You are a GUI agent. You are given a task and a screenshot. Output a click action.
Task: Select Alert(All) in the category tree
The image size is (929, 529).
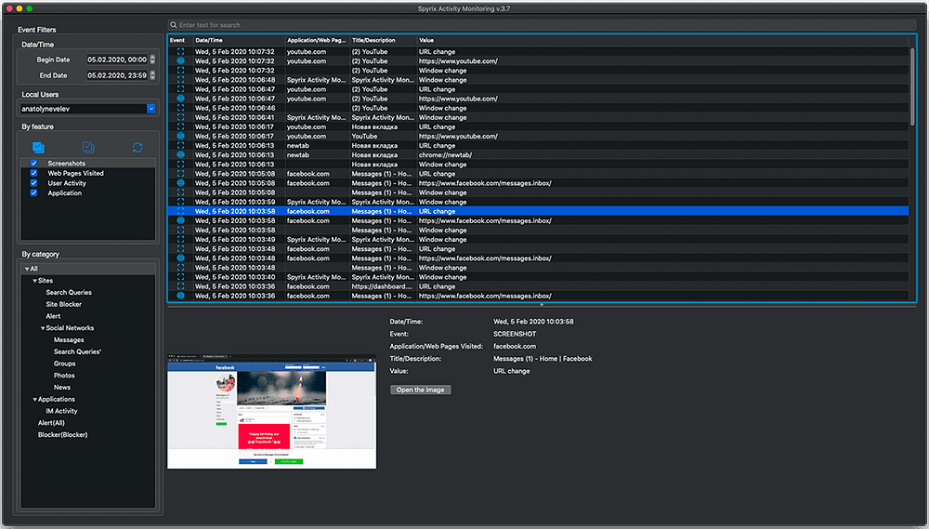(x=51, y=423)
